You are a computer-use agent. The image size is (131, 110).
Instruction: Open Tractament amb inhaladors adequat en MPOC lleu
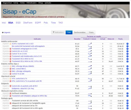click(30, 96)
